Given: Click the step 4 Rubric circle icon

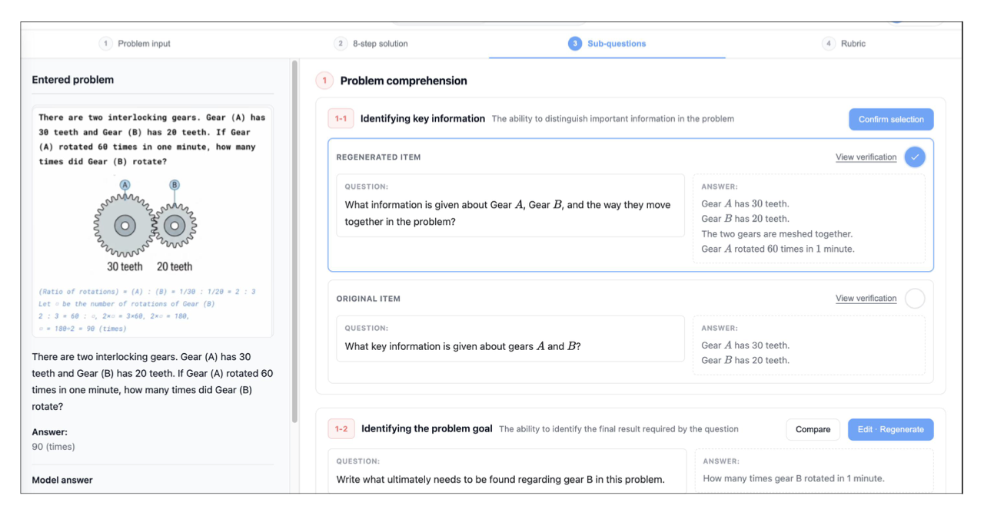Looking at the screenshot, I should 829,44.
